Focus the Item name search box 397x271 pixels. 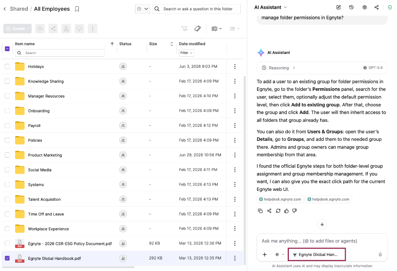[60, 53]
